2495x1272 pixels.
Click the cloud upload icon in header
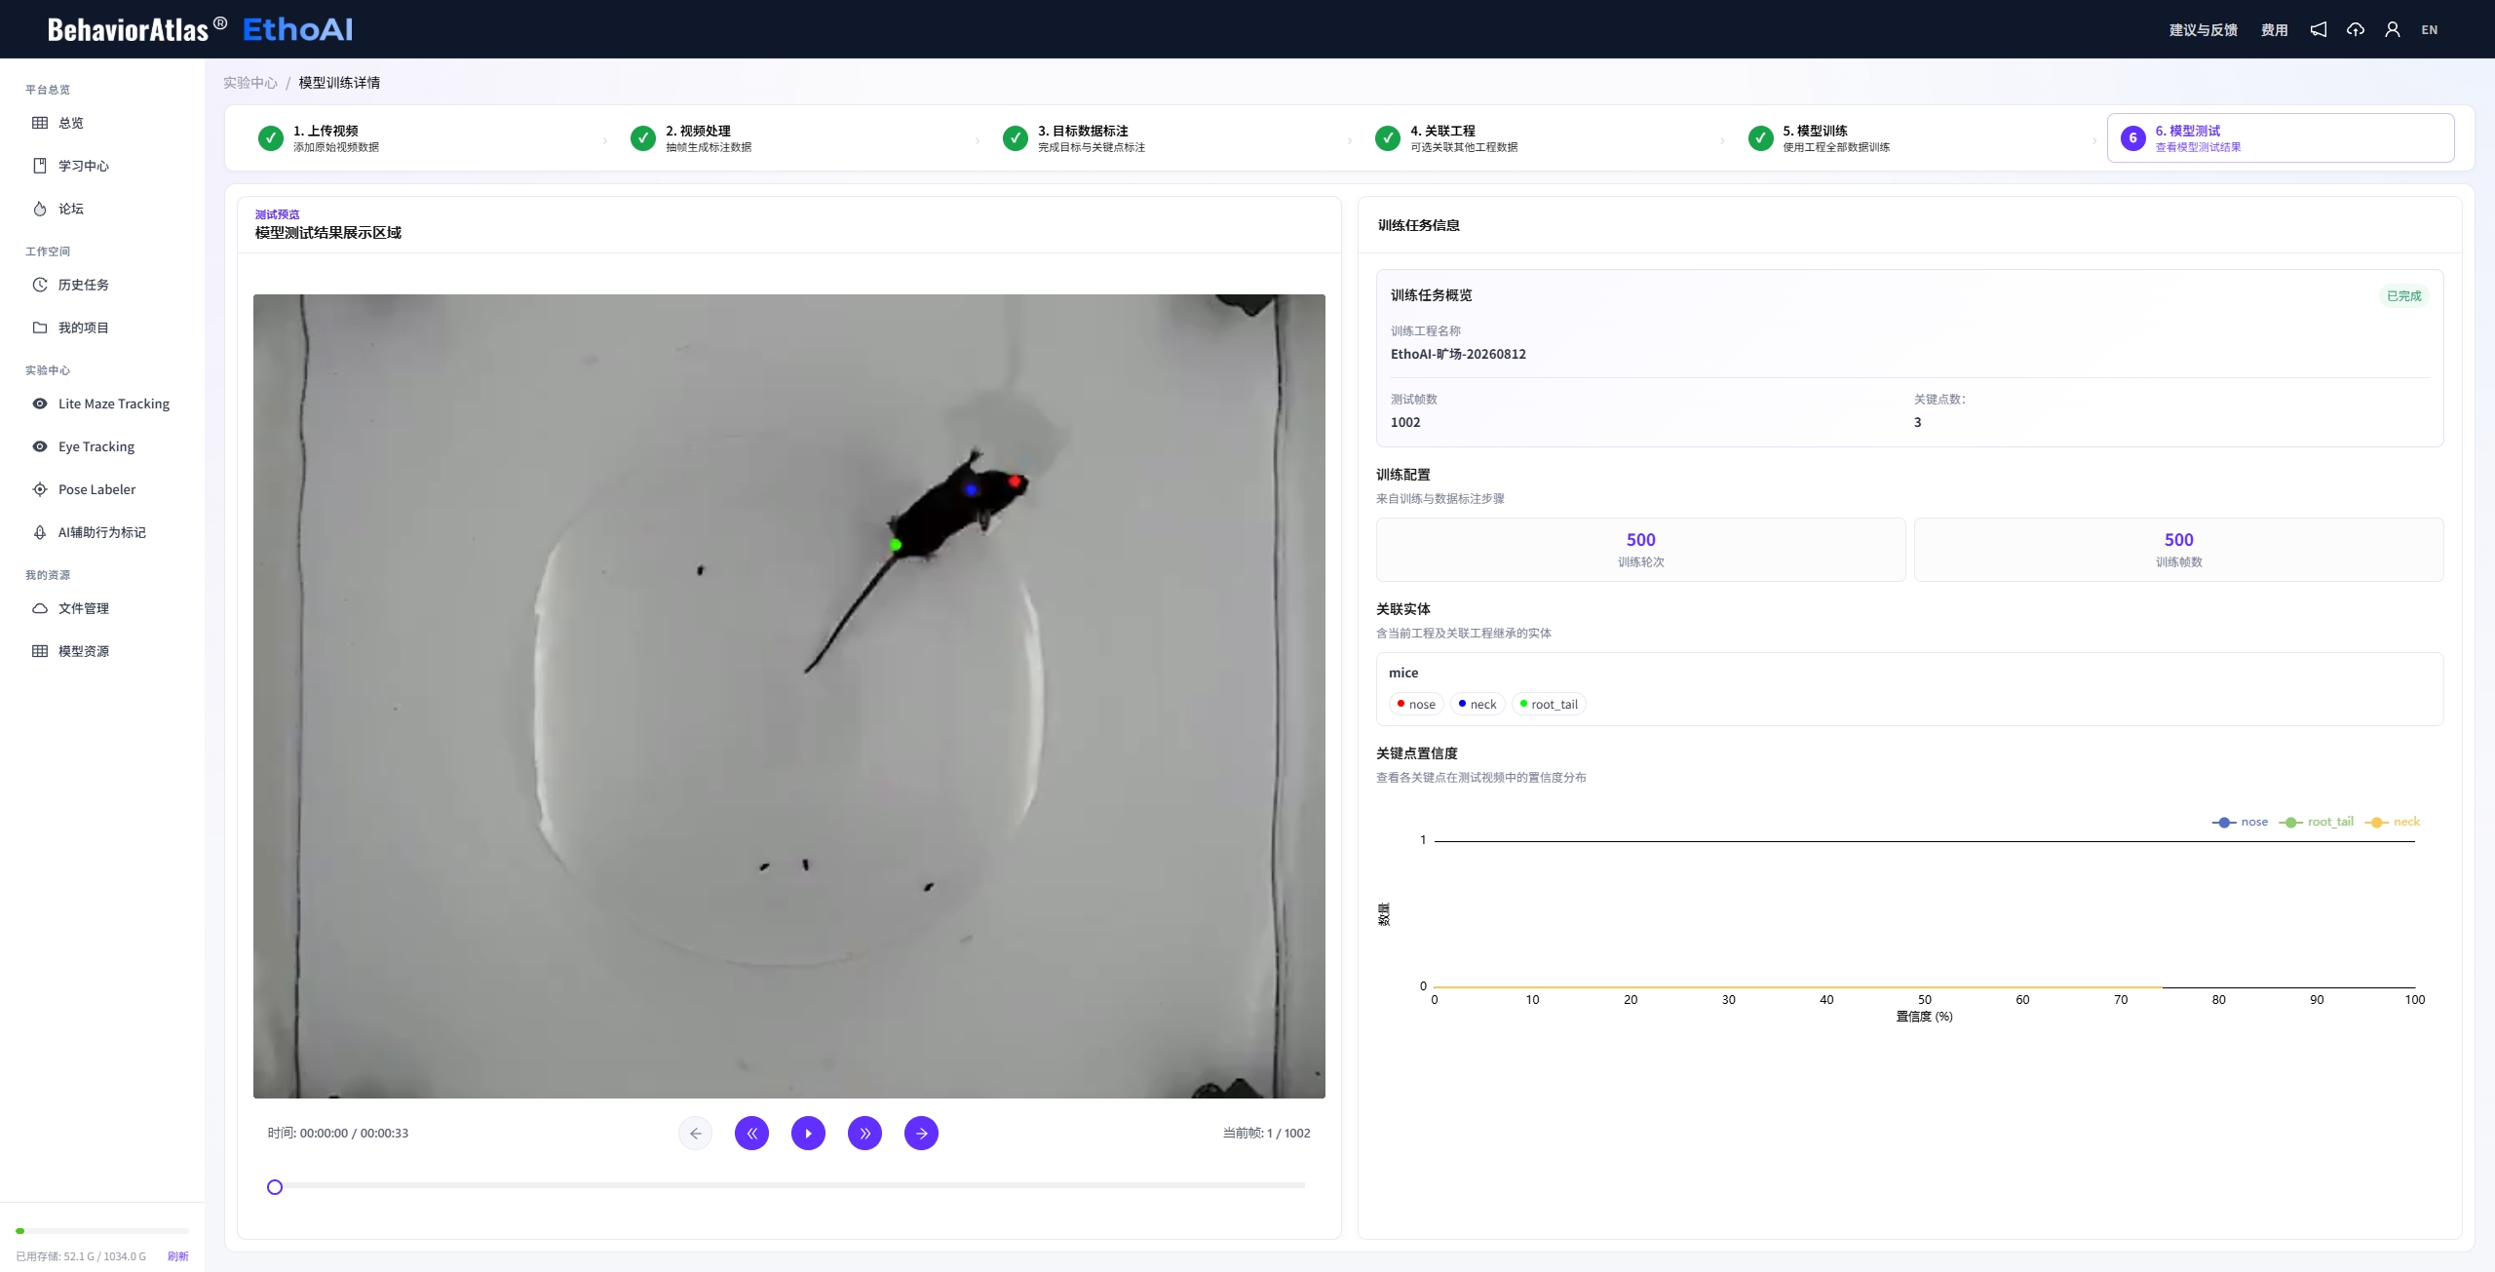(2356, 29)
